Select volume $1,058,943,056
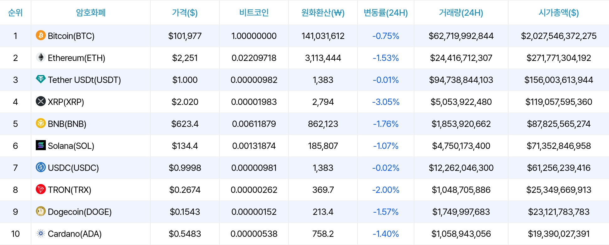 click(x=461, y=234)
